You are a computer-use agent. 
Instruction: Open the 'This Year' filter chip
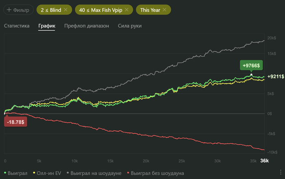tap(150, 9)
